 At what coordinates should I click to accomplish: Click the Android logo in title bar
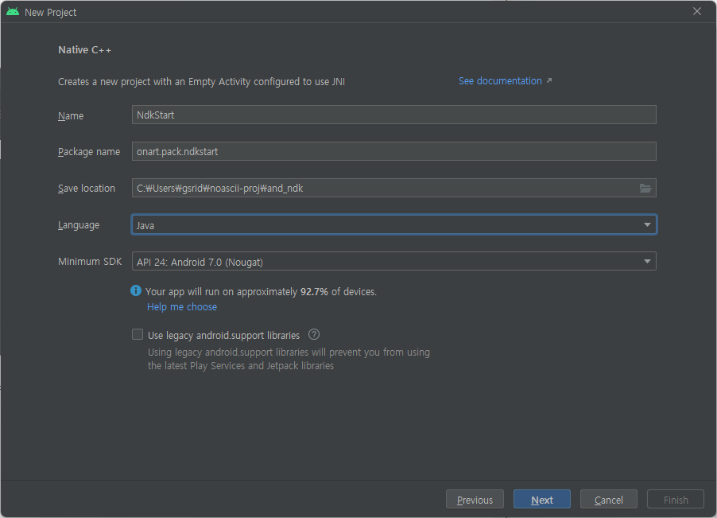pos(13,12)
